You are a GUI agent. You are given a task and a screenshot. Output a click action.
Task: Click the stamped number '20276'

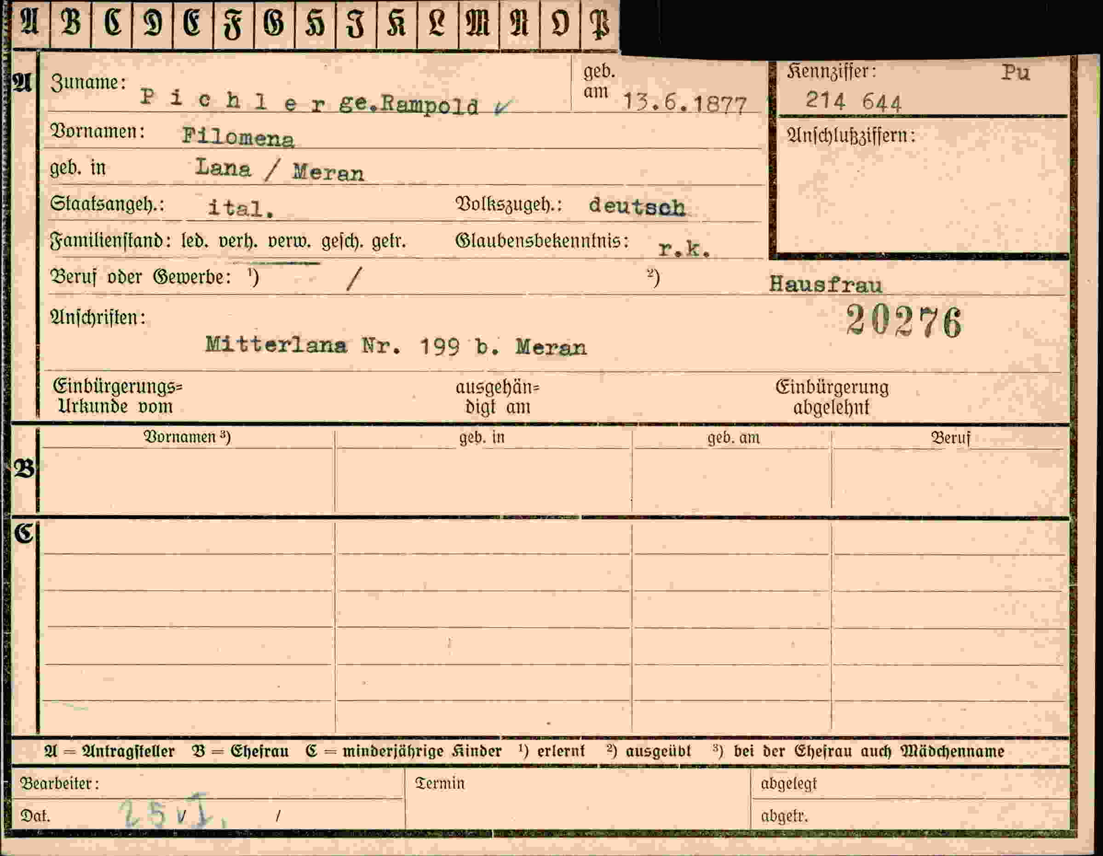pos(904,321)
